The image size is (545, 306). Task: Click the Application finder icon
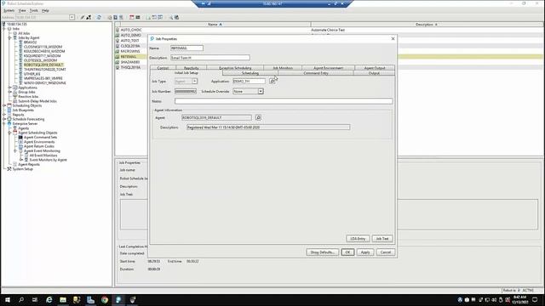(x=272, y=82)
